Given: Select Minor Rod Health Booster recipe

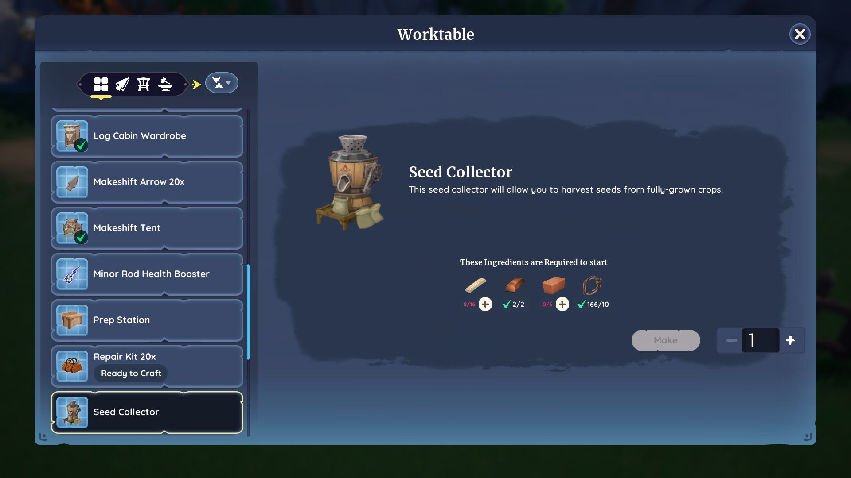Looking at the screenshot, I should pos(147,274).
